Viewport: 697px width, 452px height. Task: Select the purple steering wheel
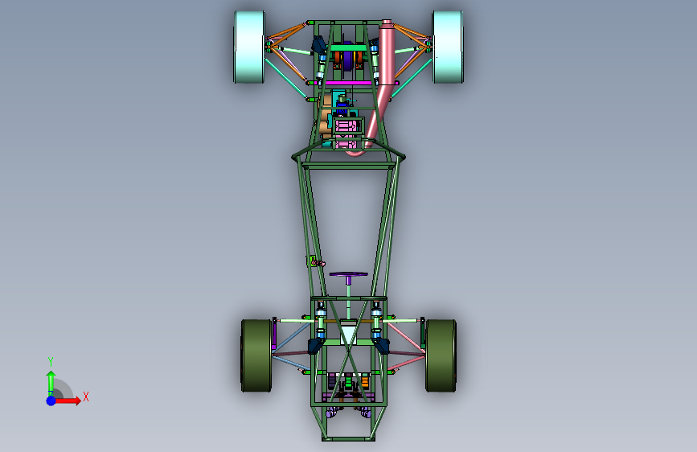(x=349, y=274)
